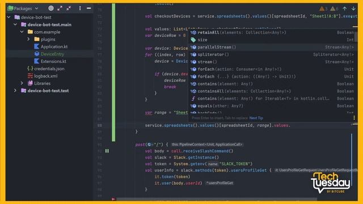This screenshot has width=363, height=204.
Task: Click the logback.xml file icon
Action: coord(30,76)
